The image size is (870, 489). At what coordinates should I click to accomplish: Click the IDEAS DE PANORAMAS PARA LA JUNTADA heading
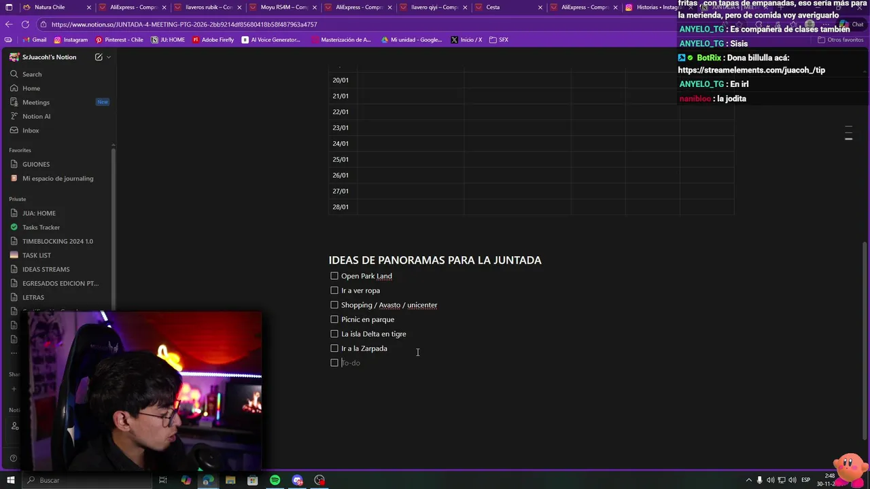[x=435, y=260]
